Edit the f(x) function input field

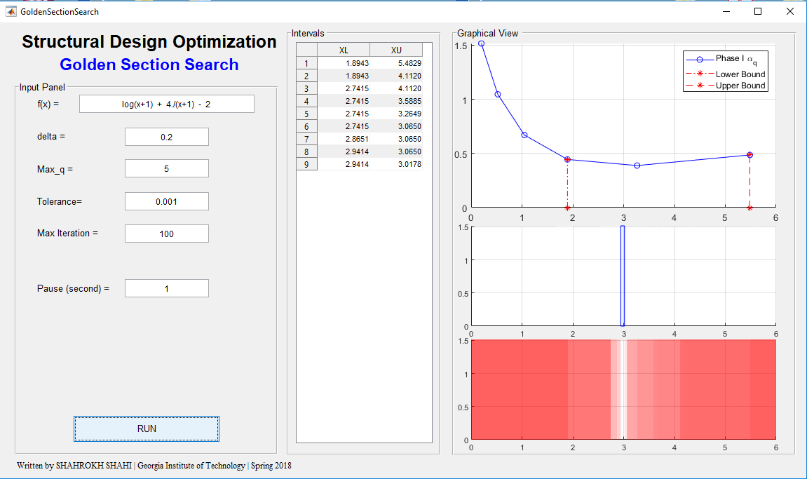pos(166,104)
